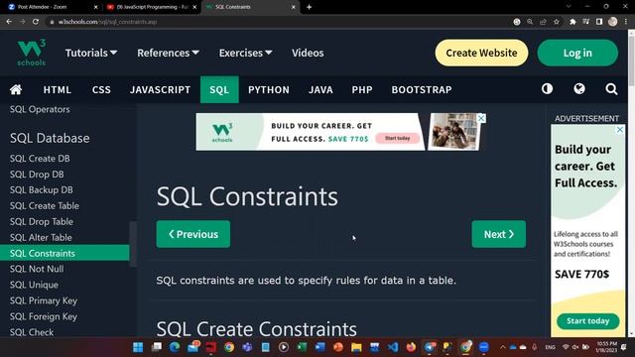Share this page from the address bar
635x357 pixels.
[x=543, y=22]
